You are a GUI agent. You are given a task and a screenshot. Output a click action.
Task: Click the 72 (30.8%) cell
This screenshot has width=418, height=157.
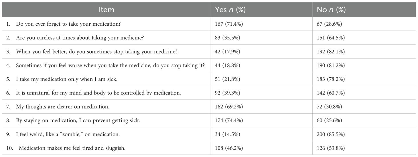[x=329, y=106]
